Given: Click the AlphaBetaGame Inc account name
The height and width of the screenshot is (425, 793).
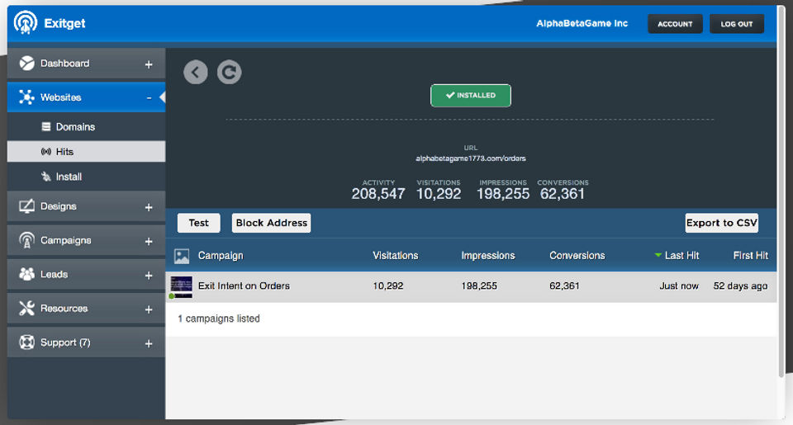Looking at the screenshot, I should [582, 23].
